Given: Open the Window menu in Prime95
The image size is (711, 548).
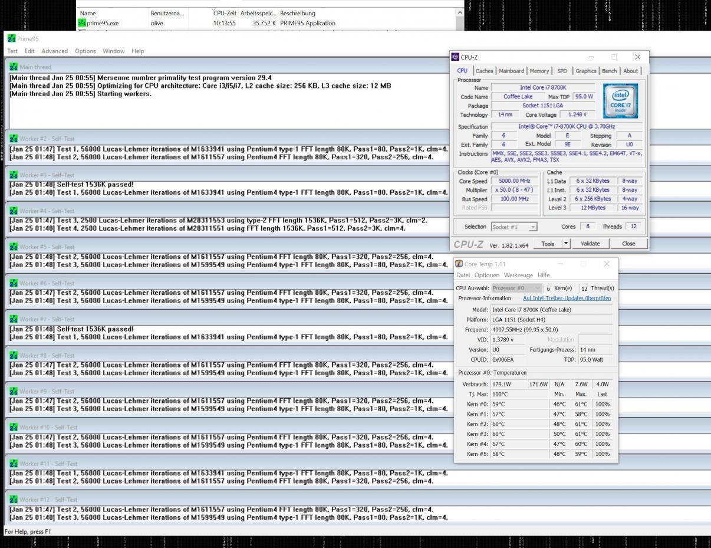Looking at the screenshot, I should (x=113, y=51).
